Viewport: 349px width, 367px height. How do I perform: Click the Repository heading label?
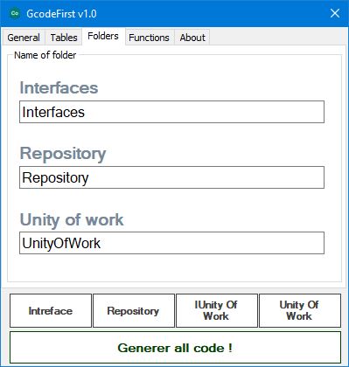(63, 154)
